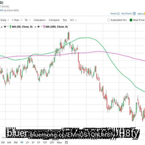Open the calendar date range icon

67,142
